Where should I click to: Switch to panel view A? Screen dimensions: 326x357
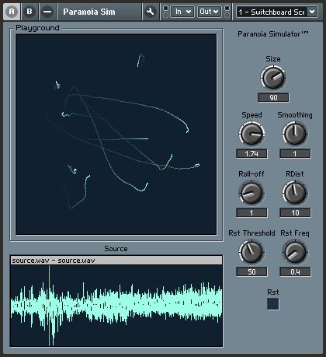pyautogui.click(x=12, y=12)
